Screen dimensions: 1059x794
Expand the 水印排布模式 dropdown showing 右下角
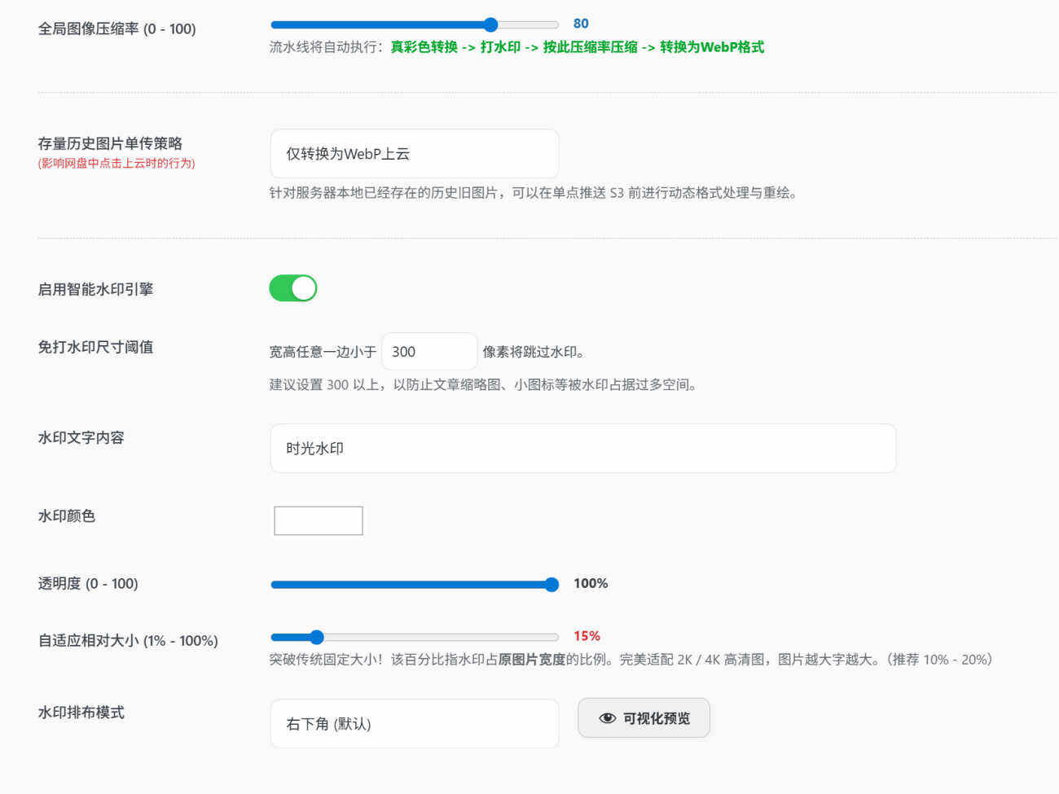pos(414,723)
